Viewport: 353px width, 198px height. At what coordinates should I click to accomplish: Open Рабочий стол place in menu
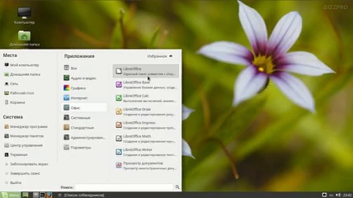(19, 93)
